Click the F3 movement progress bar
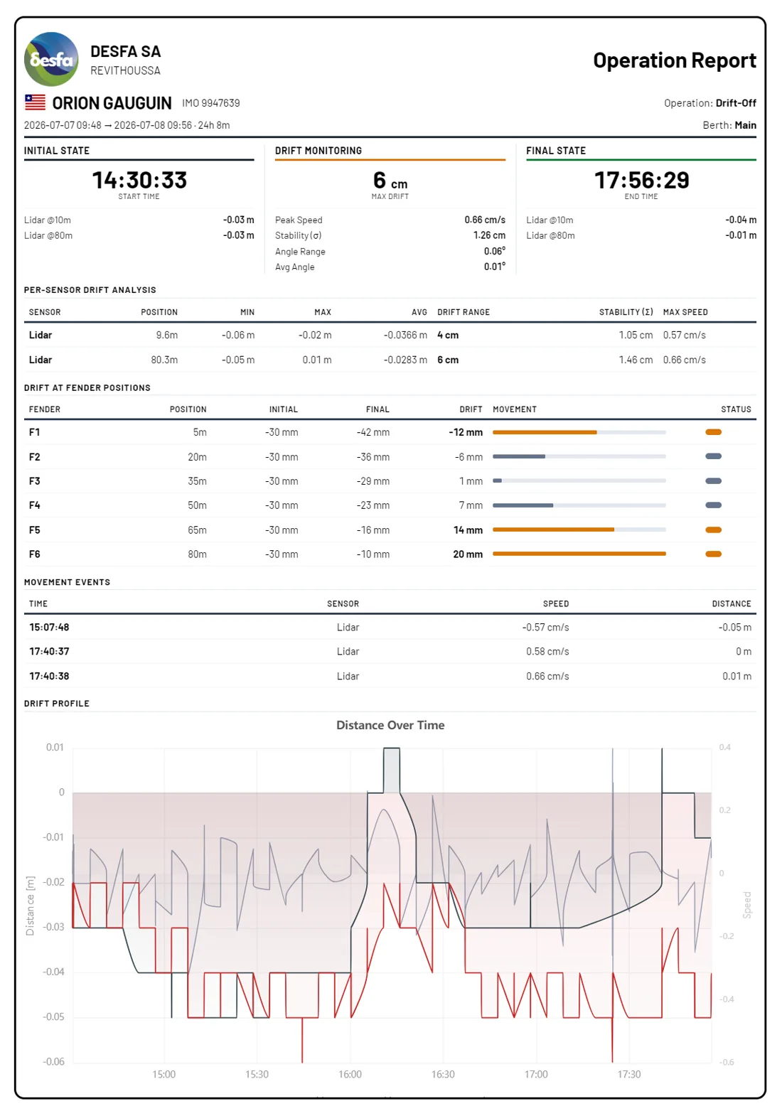 coord(579,480)
